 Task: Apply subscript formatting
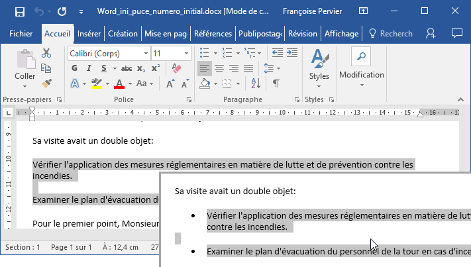(x=141, y=68)
